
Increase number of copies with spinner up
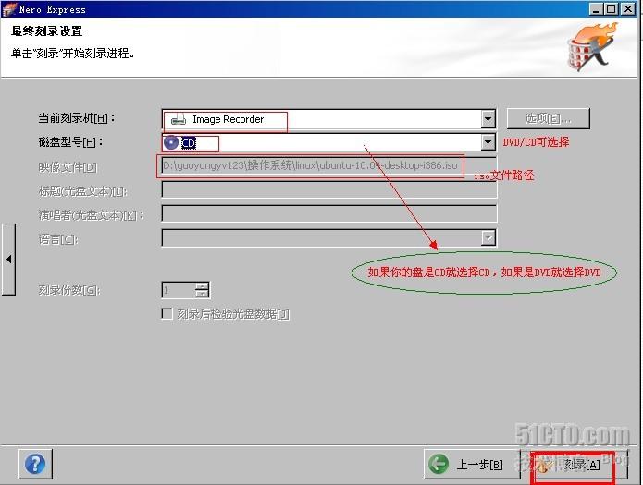click(x=202, y=286)
